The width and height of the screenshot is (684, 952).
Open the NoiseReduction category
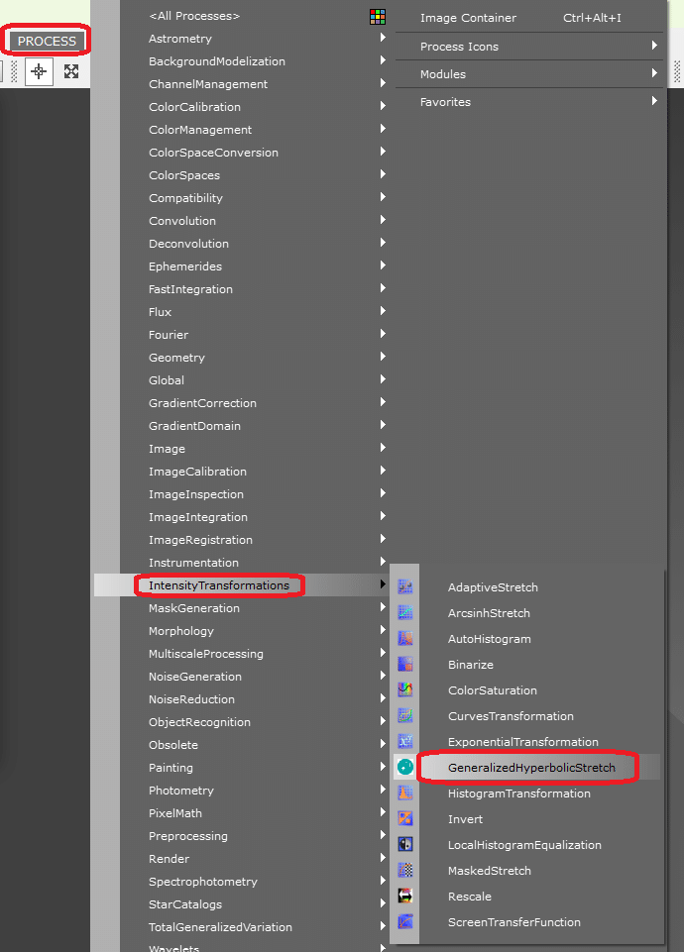click(192, 699)
